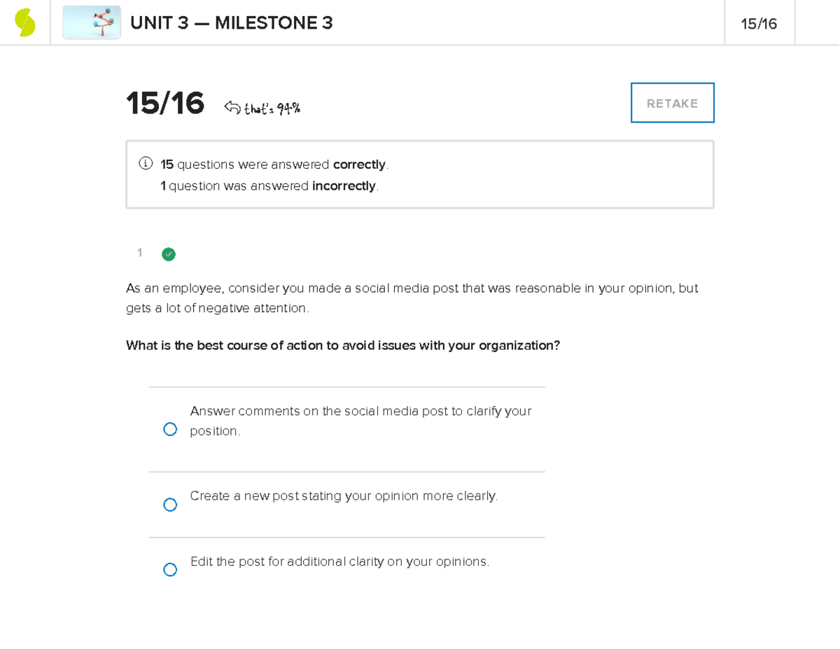Viewport: 840px width, 649px height.
Task: Click the "15 questions were answered correctly" line
Action: coord(274,165)
